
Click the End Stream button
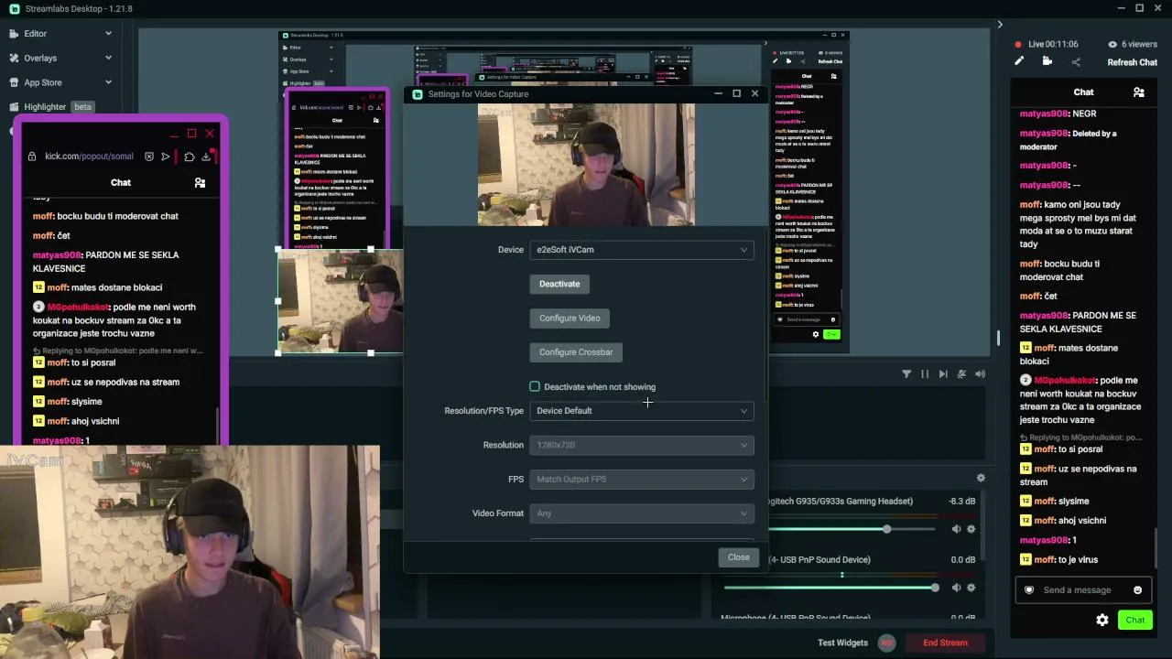(945, 643)
